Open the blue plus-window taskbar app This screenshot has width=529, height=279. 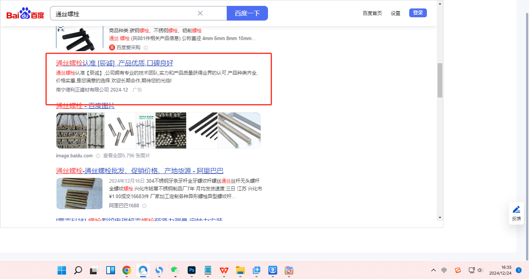256,271
